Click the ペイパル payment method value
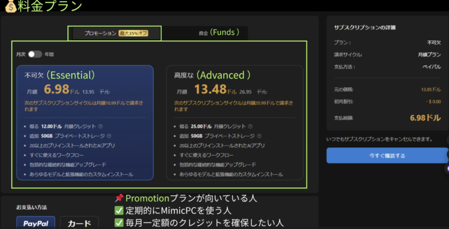This screenshot has width=449, height=229. coord(432,67)
